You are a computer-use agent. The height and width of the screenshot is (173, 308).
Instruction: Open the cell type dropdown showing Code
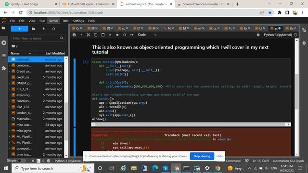pyautogui.click(x=147, y=35)
